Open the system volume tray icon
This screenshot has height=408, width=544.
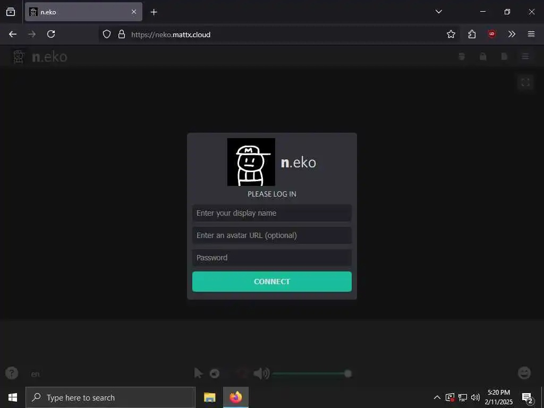475,397
